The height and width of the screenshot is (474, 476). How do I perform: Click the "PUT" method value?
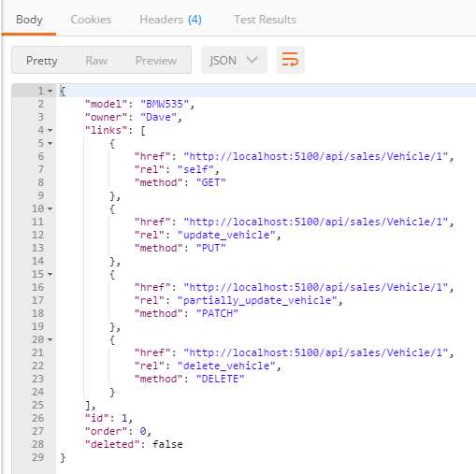coord(210,248)
